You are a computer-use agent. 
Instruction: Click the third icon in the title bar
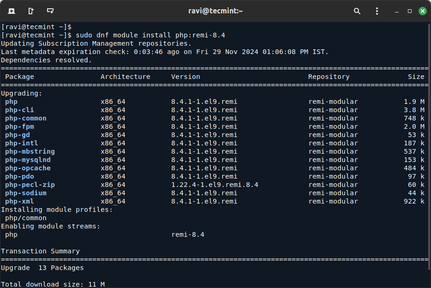click(50, 11)
